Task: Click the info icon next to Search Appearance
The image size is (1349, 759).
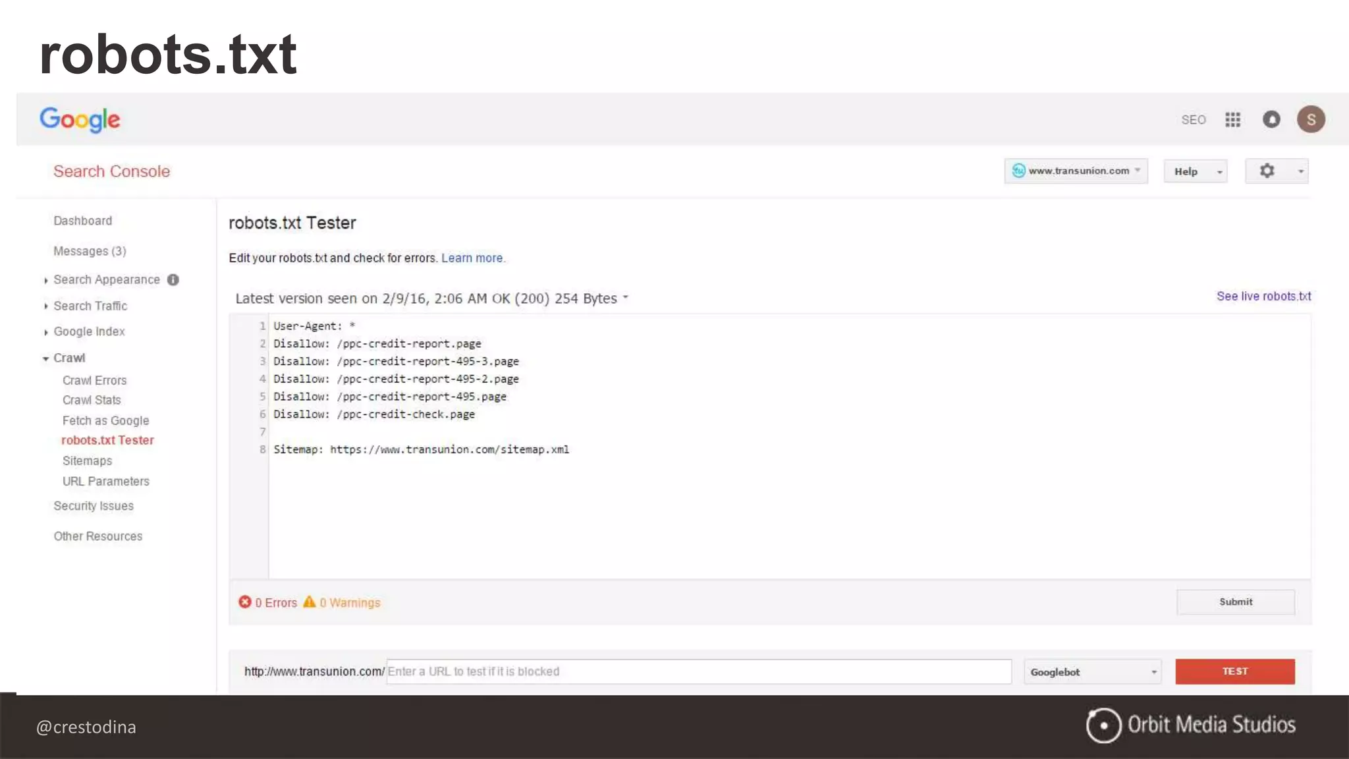Action: click(173, 279)
